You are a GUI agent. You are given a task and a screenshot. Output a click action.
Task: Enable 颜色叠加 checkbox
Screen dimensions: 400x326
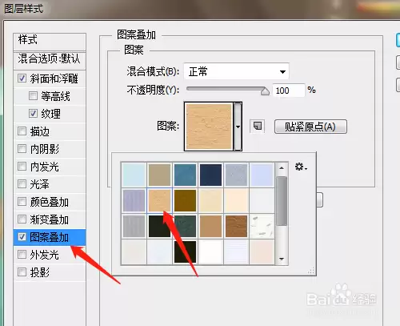[22, 202]
